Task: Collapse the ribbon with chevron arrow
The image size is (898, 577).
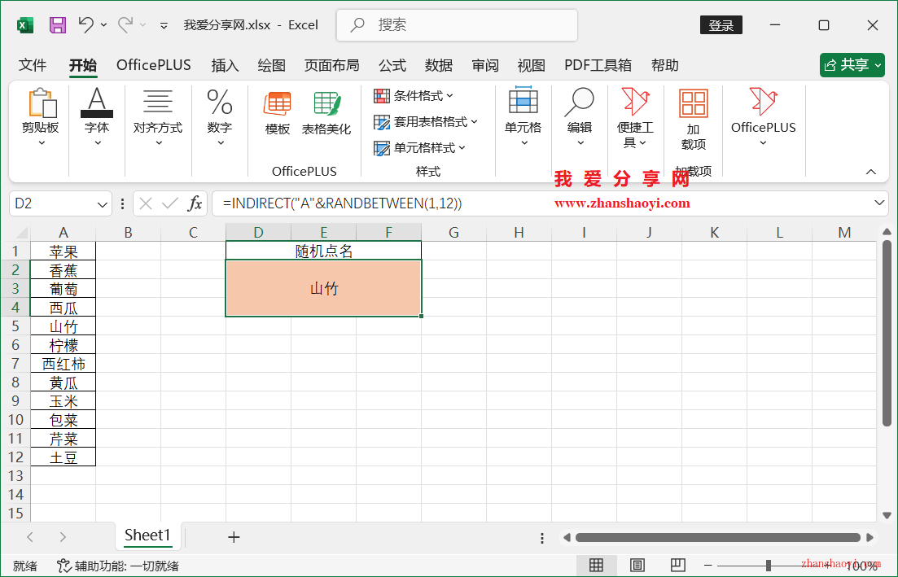Action: click(x=871, y=172)
